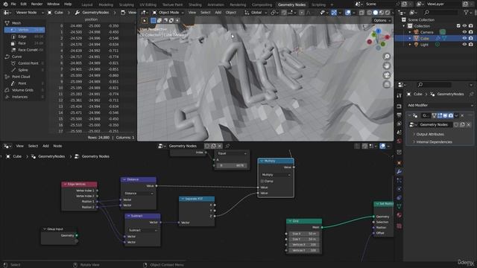
Task: Toggle Collection exclude checkbox in outliner
Action: pos(458,26)
